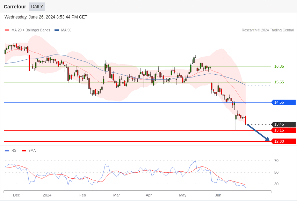Click the chart date and time stamp
Image resolution: width=297 pixels, height=201 pixels.
pyautogui.click(x=46, y=17)
